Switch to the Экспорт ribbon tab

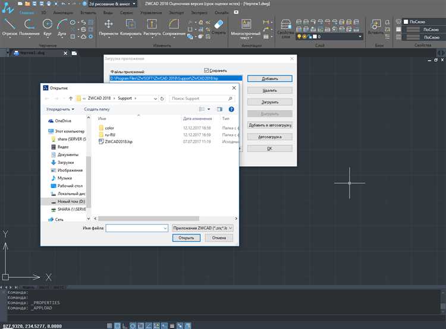pyautogui.click(x=177, y=12)
